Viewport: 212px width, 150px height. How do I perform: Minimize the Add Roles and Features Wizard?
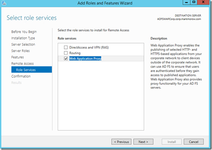(186, 2)
